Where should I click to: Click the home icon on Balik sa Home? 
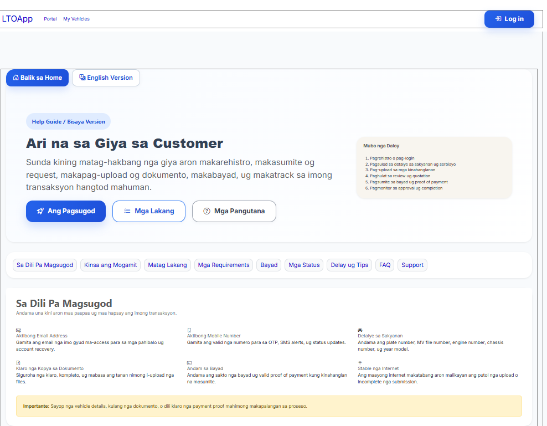click(x=17, y=78)
